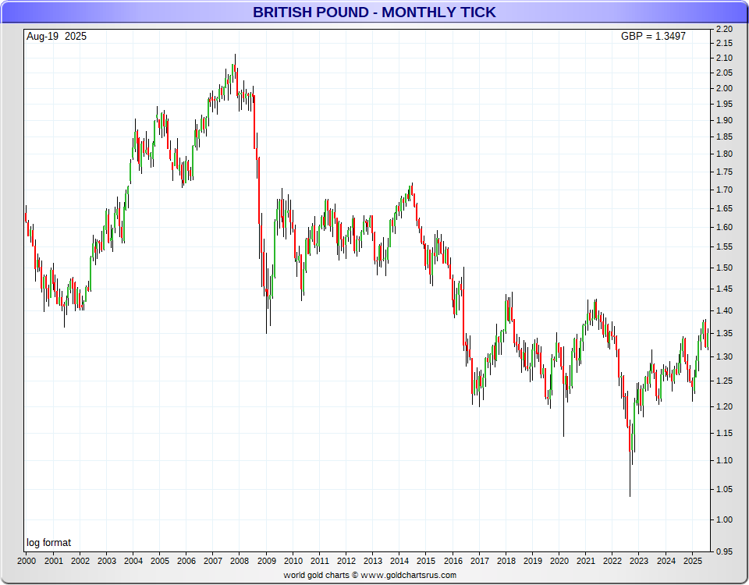Click the 2.10 price label on the y-axis
This screenshot has height=585, width=749.
725,58
